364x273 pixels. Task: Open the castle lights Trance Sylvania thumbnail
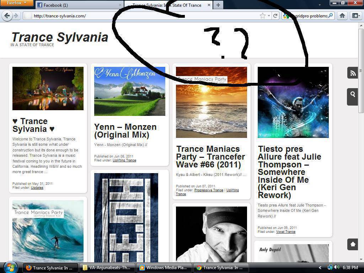48,89
